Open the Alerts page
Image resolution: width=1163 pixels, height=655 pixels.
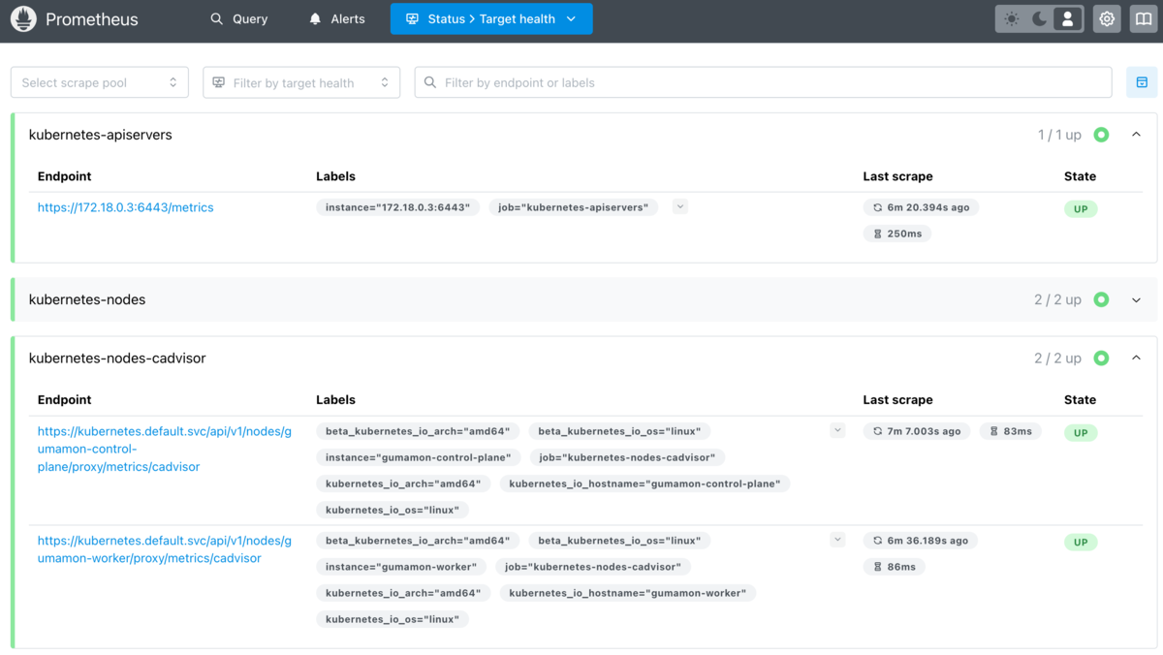coord(336,19)
